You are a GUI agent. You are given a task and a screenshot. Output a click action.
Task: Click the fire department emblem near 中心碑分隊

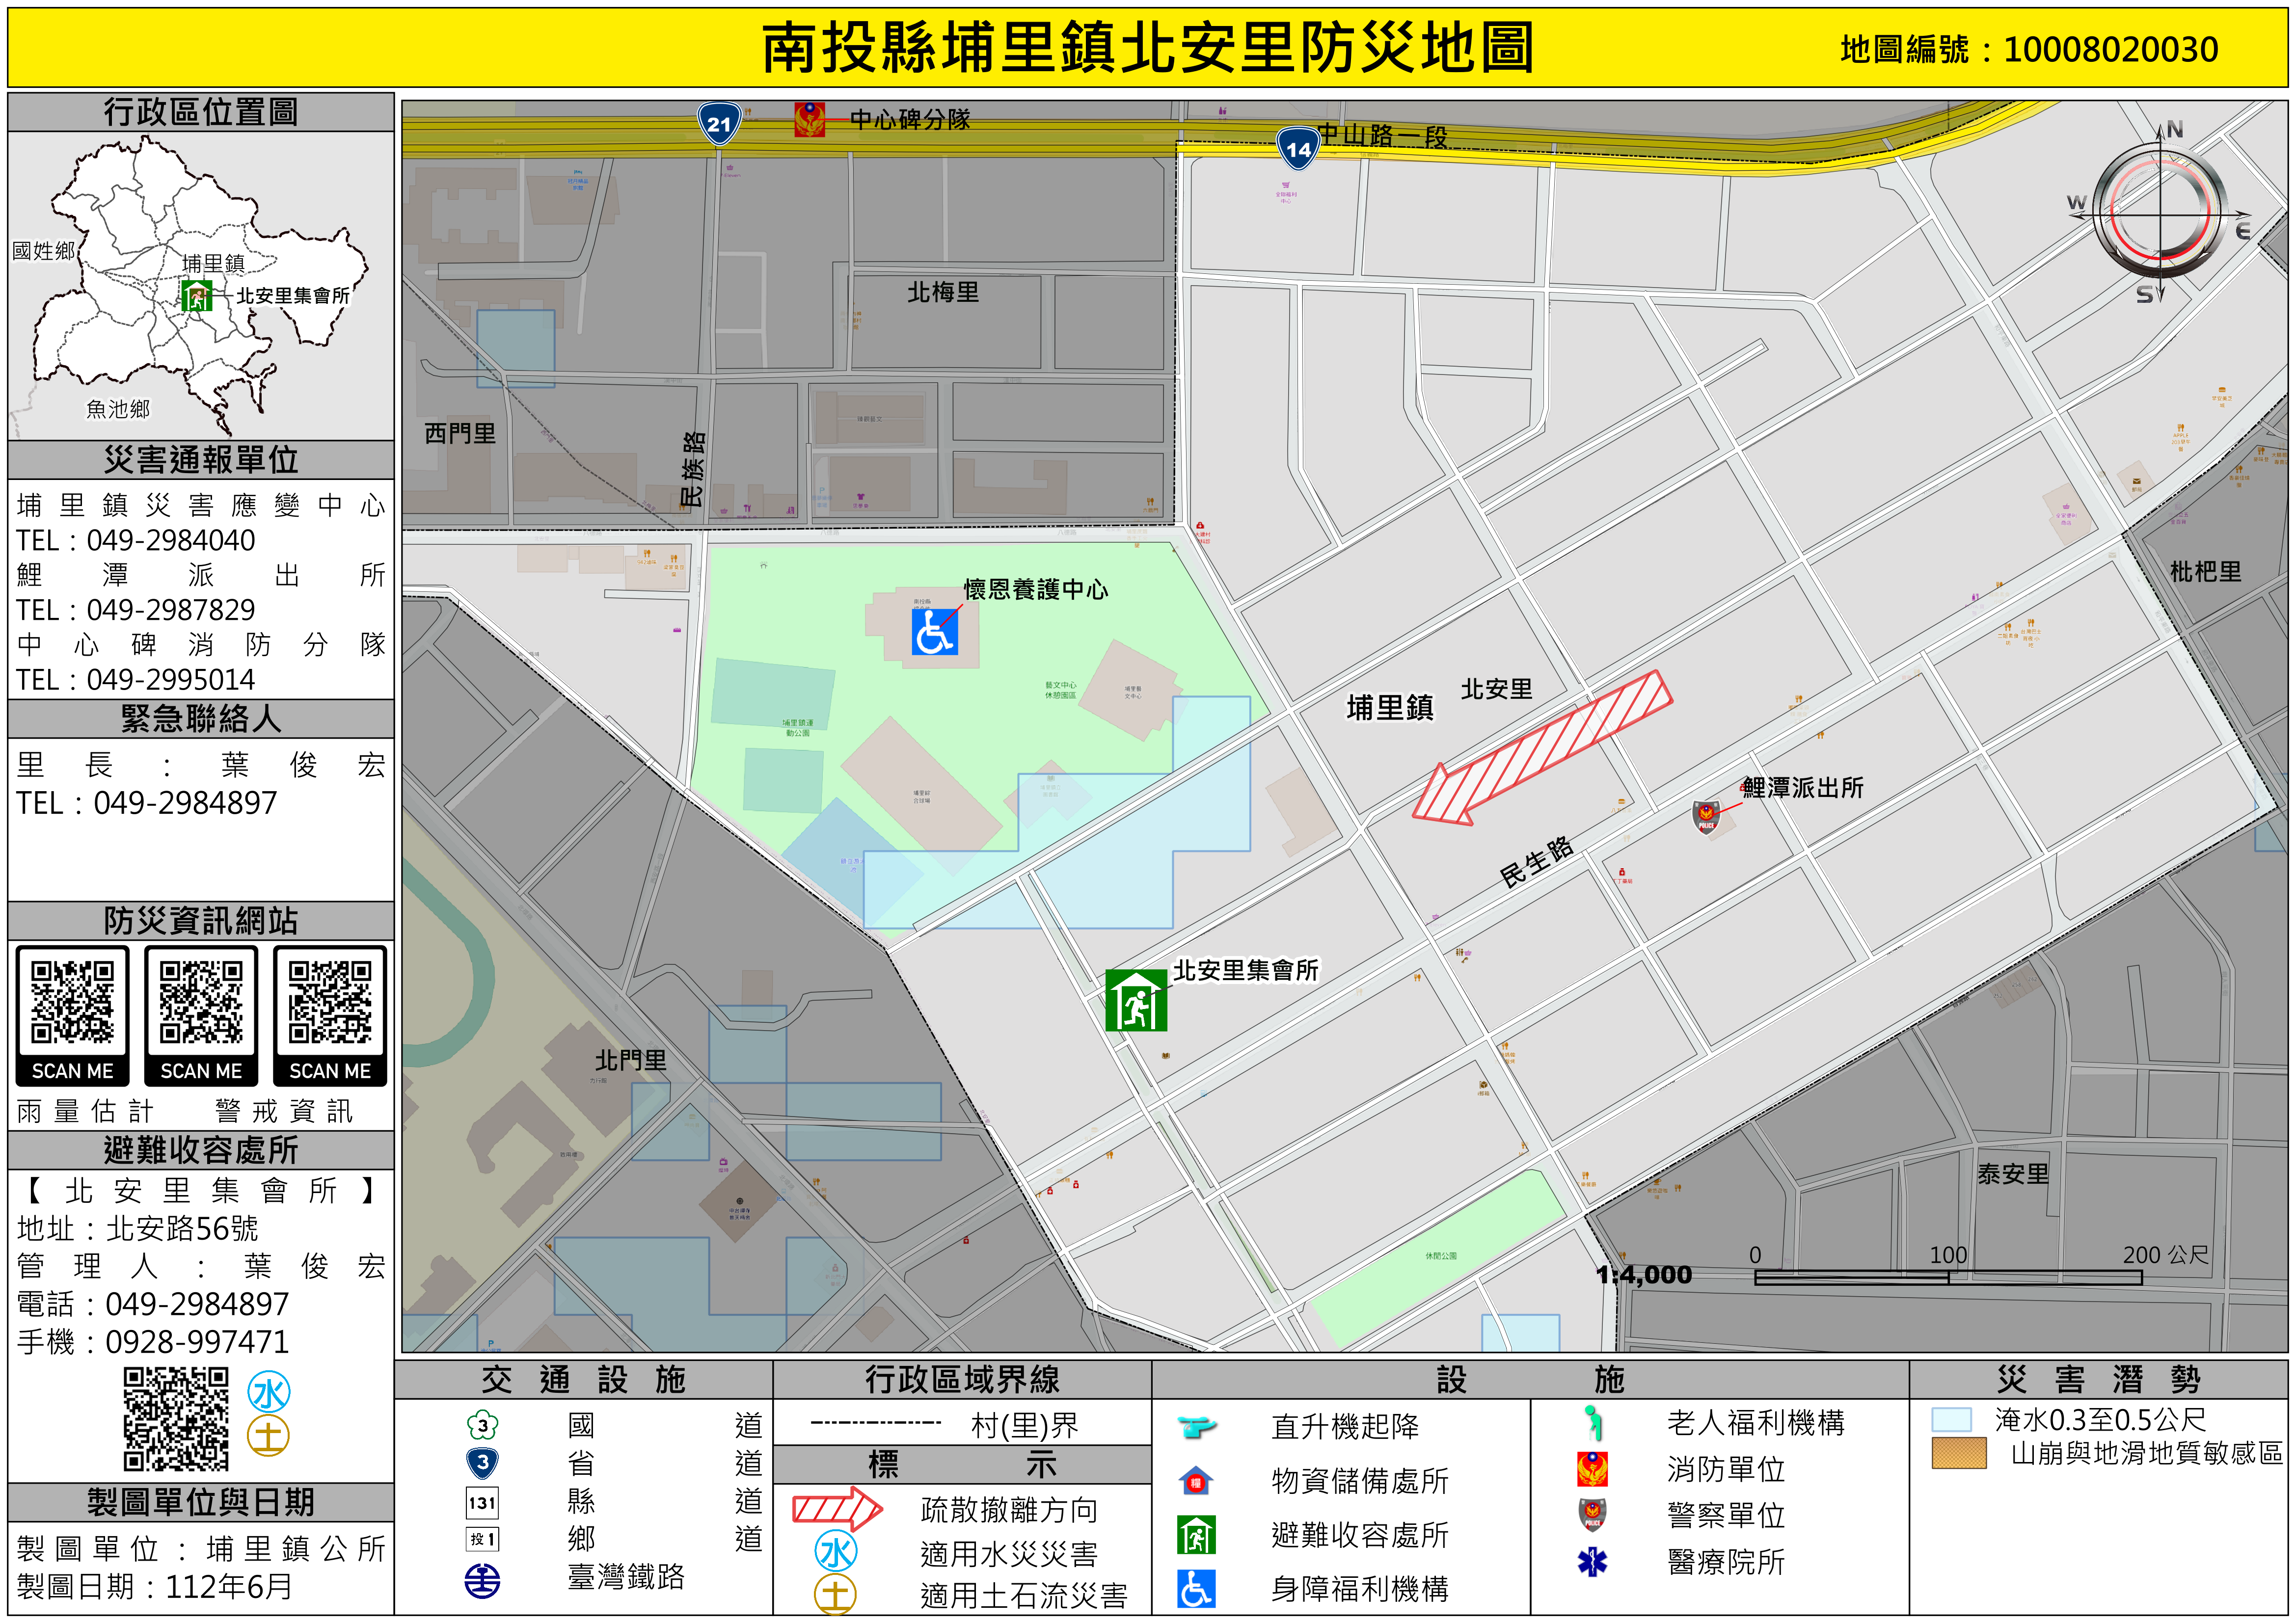click(809, 120)
